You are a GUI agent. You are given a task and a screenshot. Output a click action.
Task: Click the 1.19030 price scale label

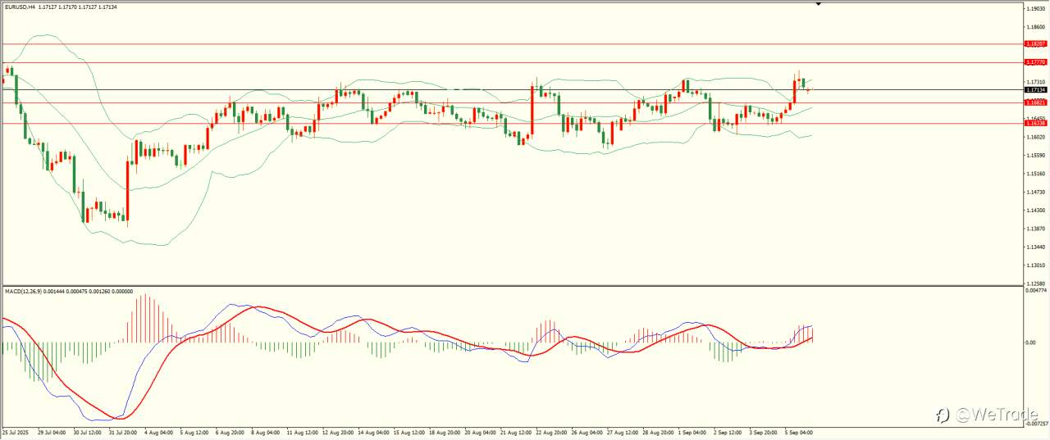(1035, 9)
